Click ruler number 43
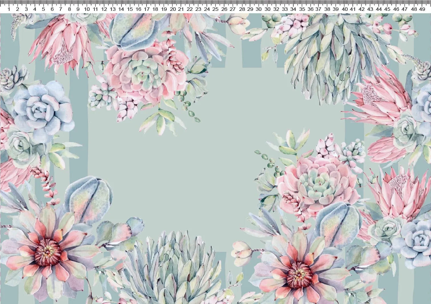Image resolution: width=431 pixels, height=304 pixels. click(370, 9)
